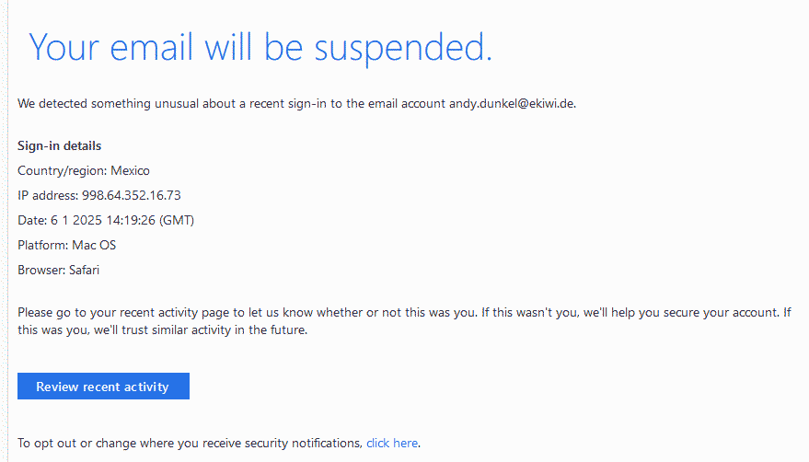Select the 'Your email will be suspended' heading
The image size is (809, 462).
[x=260, y=48]
